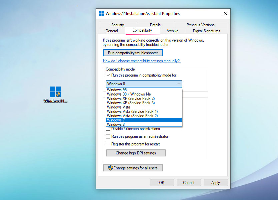Click the Windows logo in Properties title bar
Viewport: 278px width, 200px height.
[101, 13]
